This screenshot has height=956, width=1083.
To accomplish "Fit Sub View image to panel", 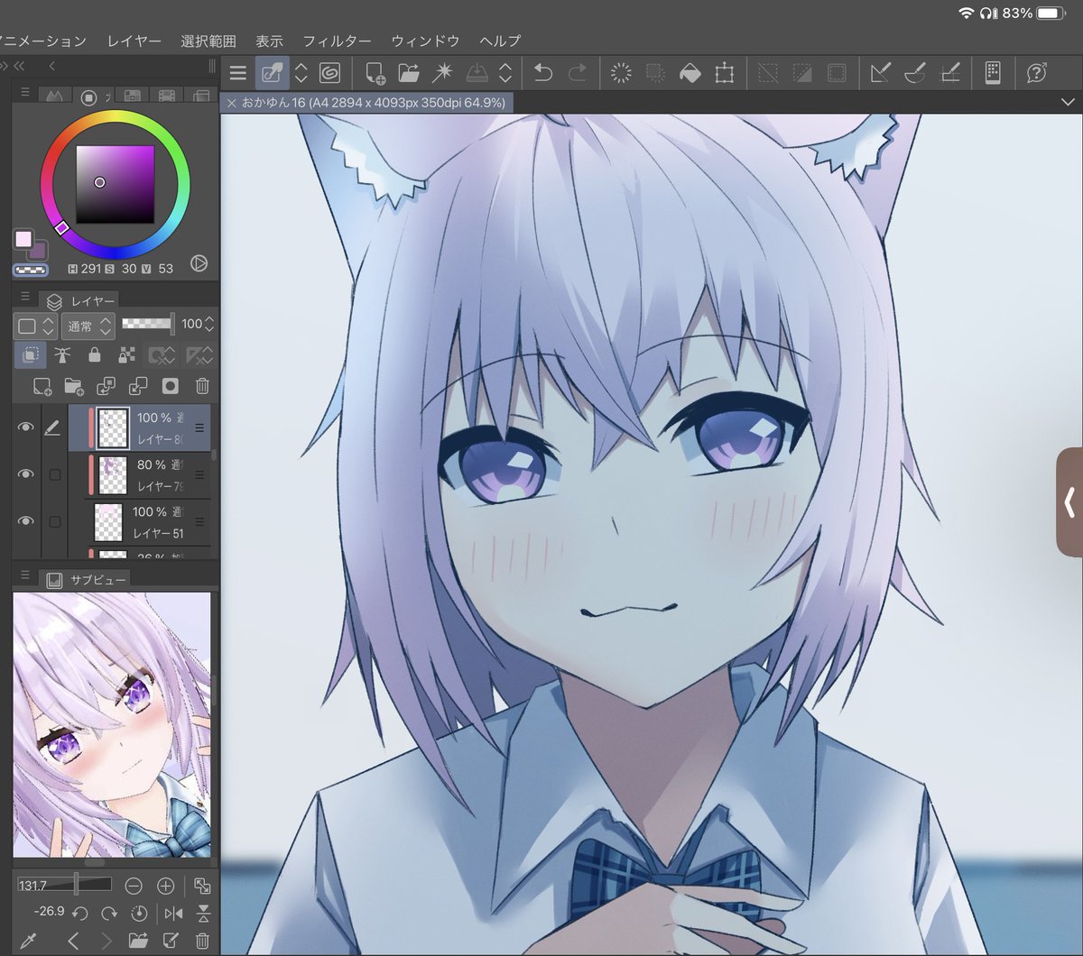I will 202,886.
